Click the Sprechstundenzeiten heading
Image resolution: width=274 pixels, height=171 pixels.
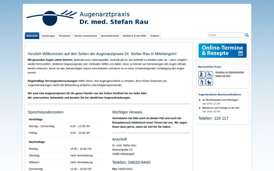pyautogui.click(x=46, y=112)
